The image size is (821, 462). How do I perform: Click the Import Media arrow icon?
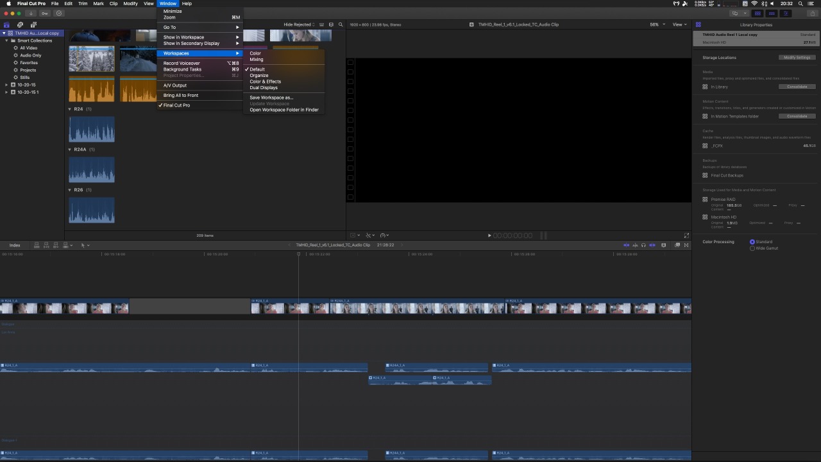tap(31, 13)
